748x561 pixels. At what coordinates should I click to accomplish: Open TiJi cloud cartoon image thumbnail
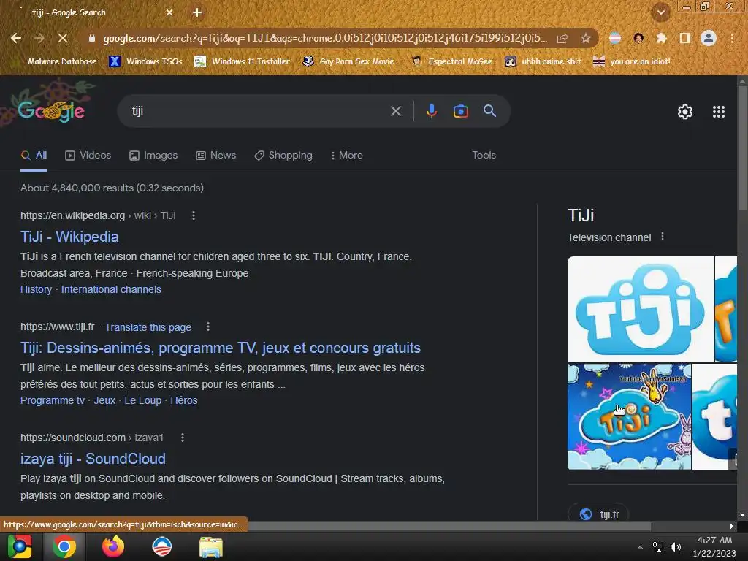(629, 416)
